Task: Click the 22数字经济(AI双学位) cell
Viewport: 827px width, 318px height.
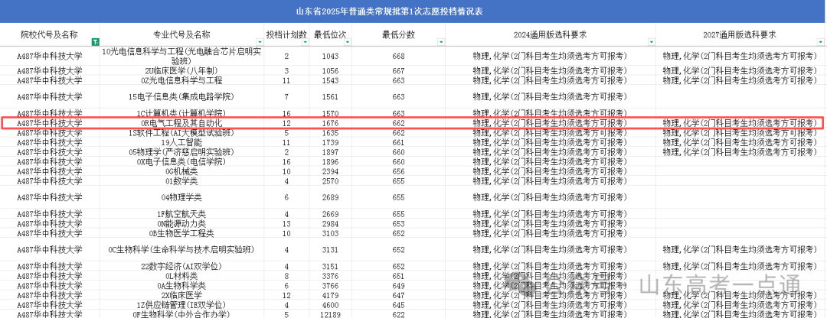Action: coord(181,266)
